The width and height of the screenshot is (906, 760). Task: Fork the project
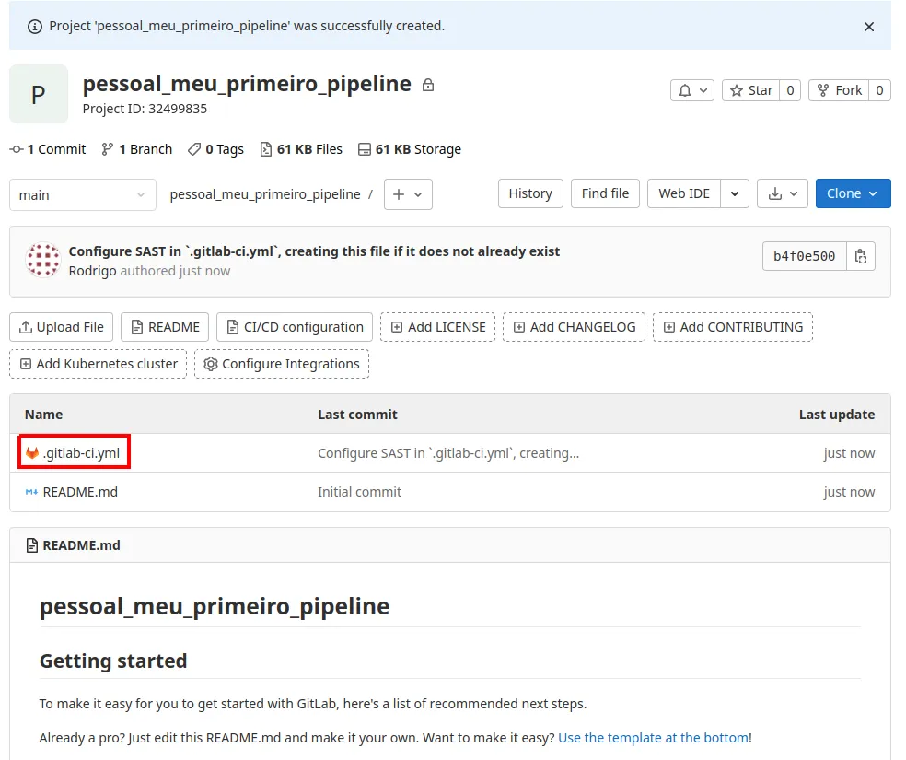(839, 90)
